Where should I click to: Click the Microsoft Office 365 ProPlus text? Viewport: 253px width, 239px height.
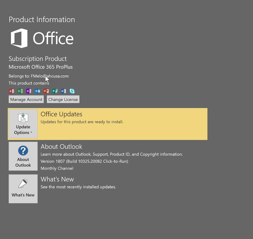pyautogui.click(x=41, y=67)
